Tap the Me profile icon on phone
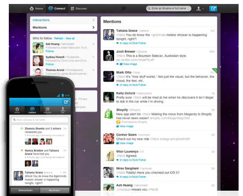 63,110
